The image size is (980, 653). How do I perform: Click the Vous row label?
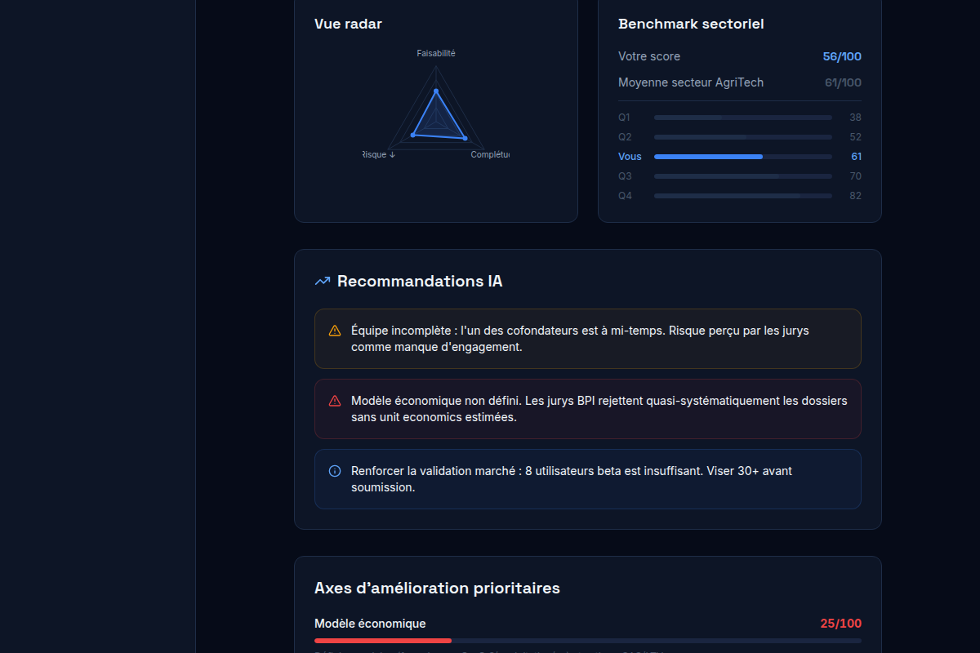click(x=630, y=157)
